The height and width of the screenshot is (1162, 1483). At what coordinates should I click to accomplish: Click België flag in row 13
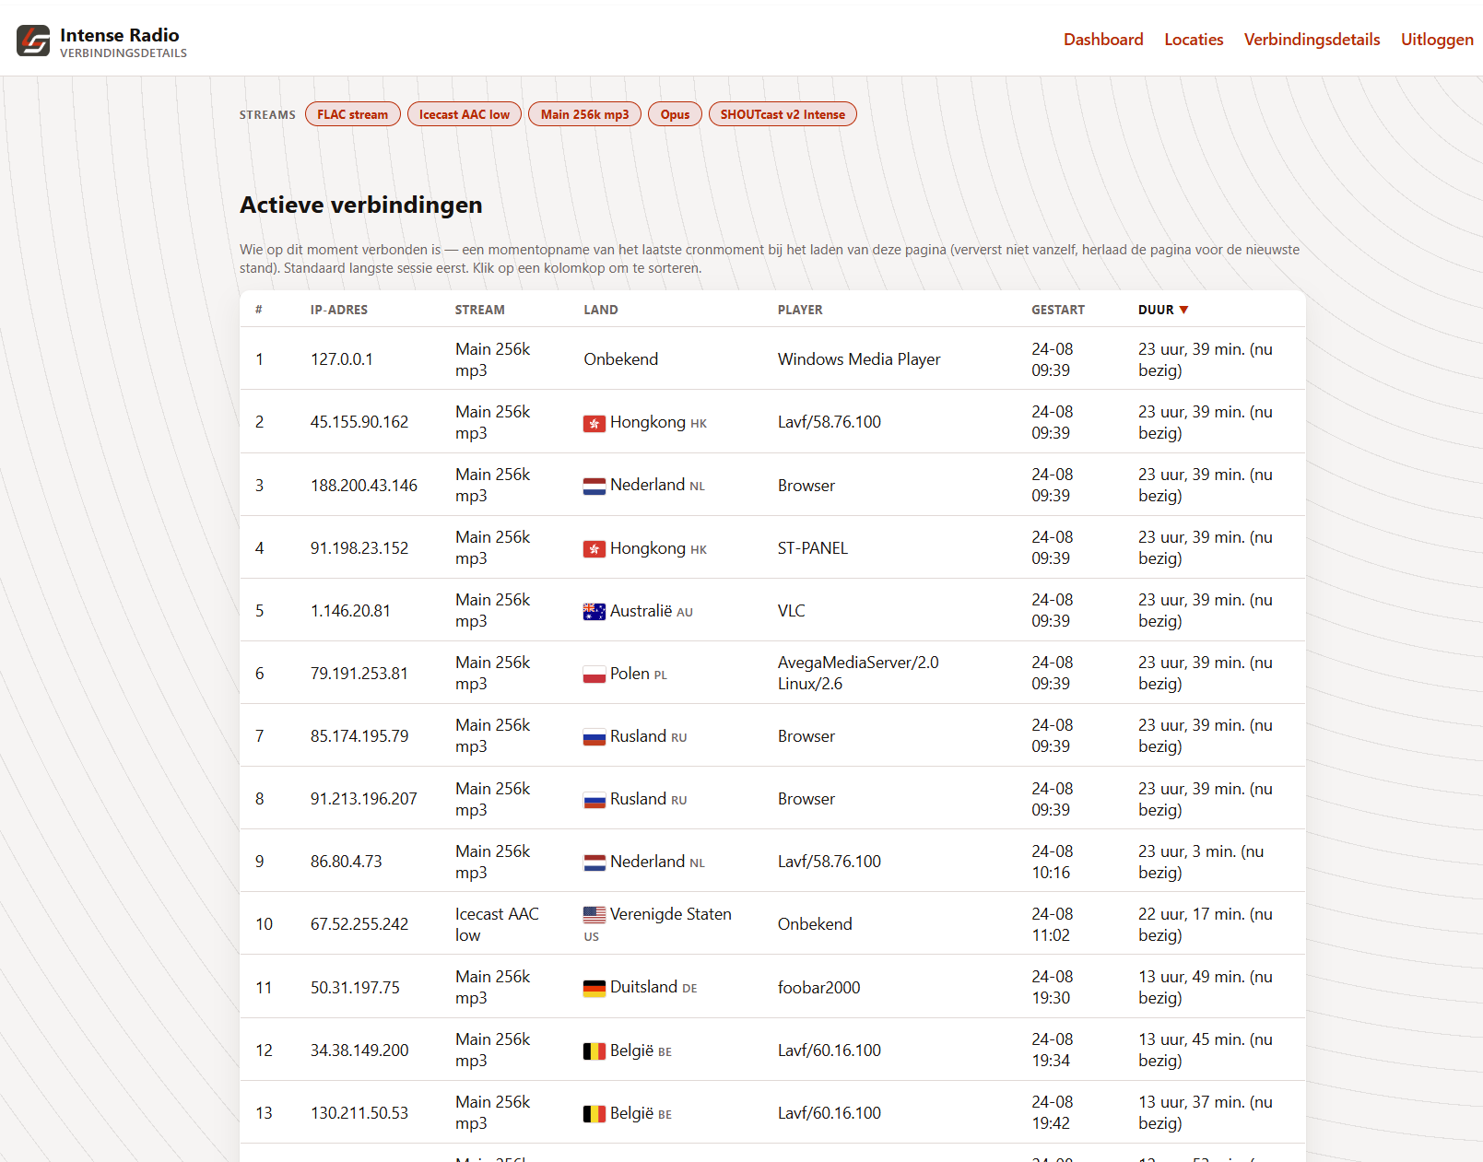pos(594,1114)
